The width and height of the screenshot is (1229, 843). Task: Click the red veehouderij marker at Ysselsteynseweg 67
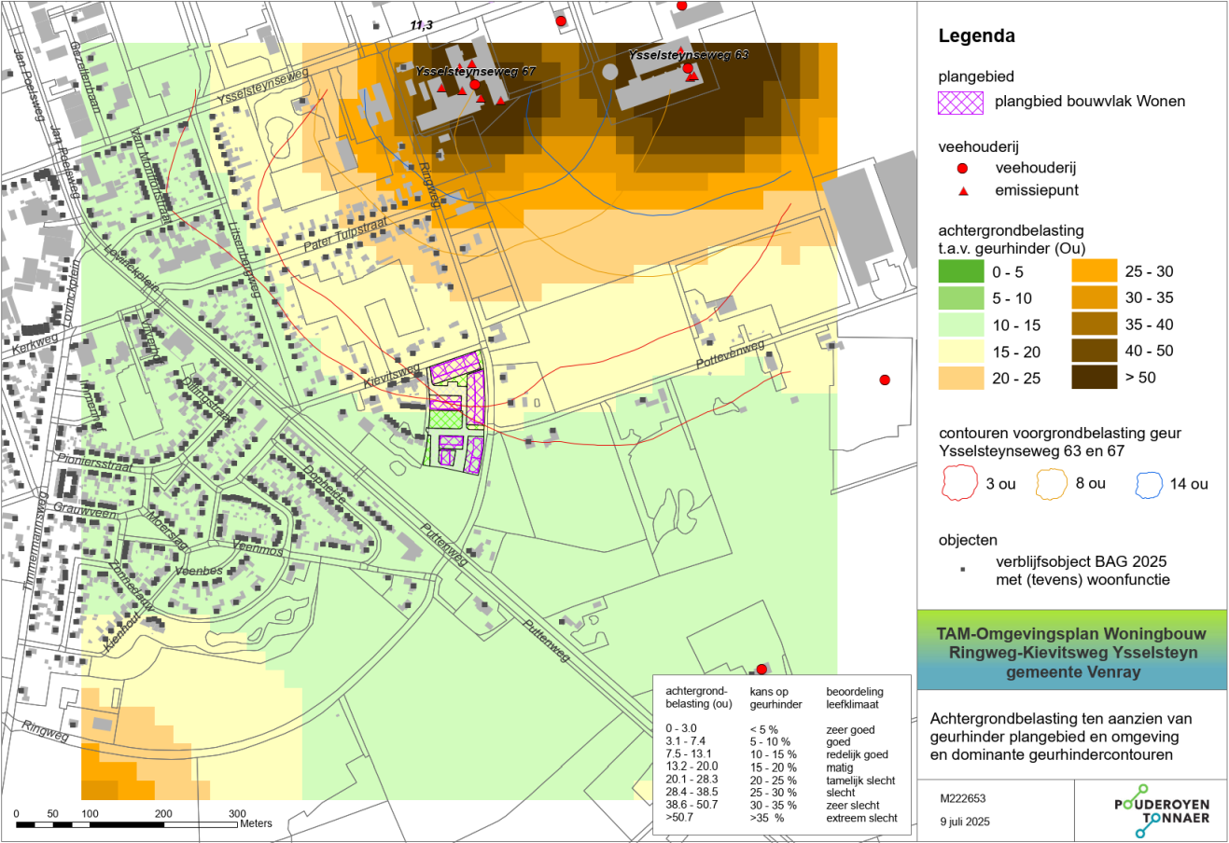pyautogui.click(x=475, y=85)
